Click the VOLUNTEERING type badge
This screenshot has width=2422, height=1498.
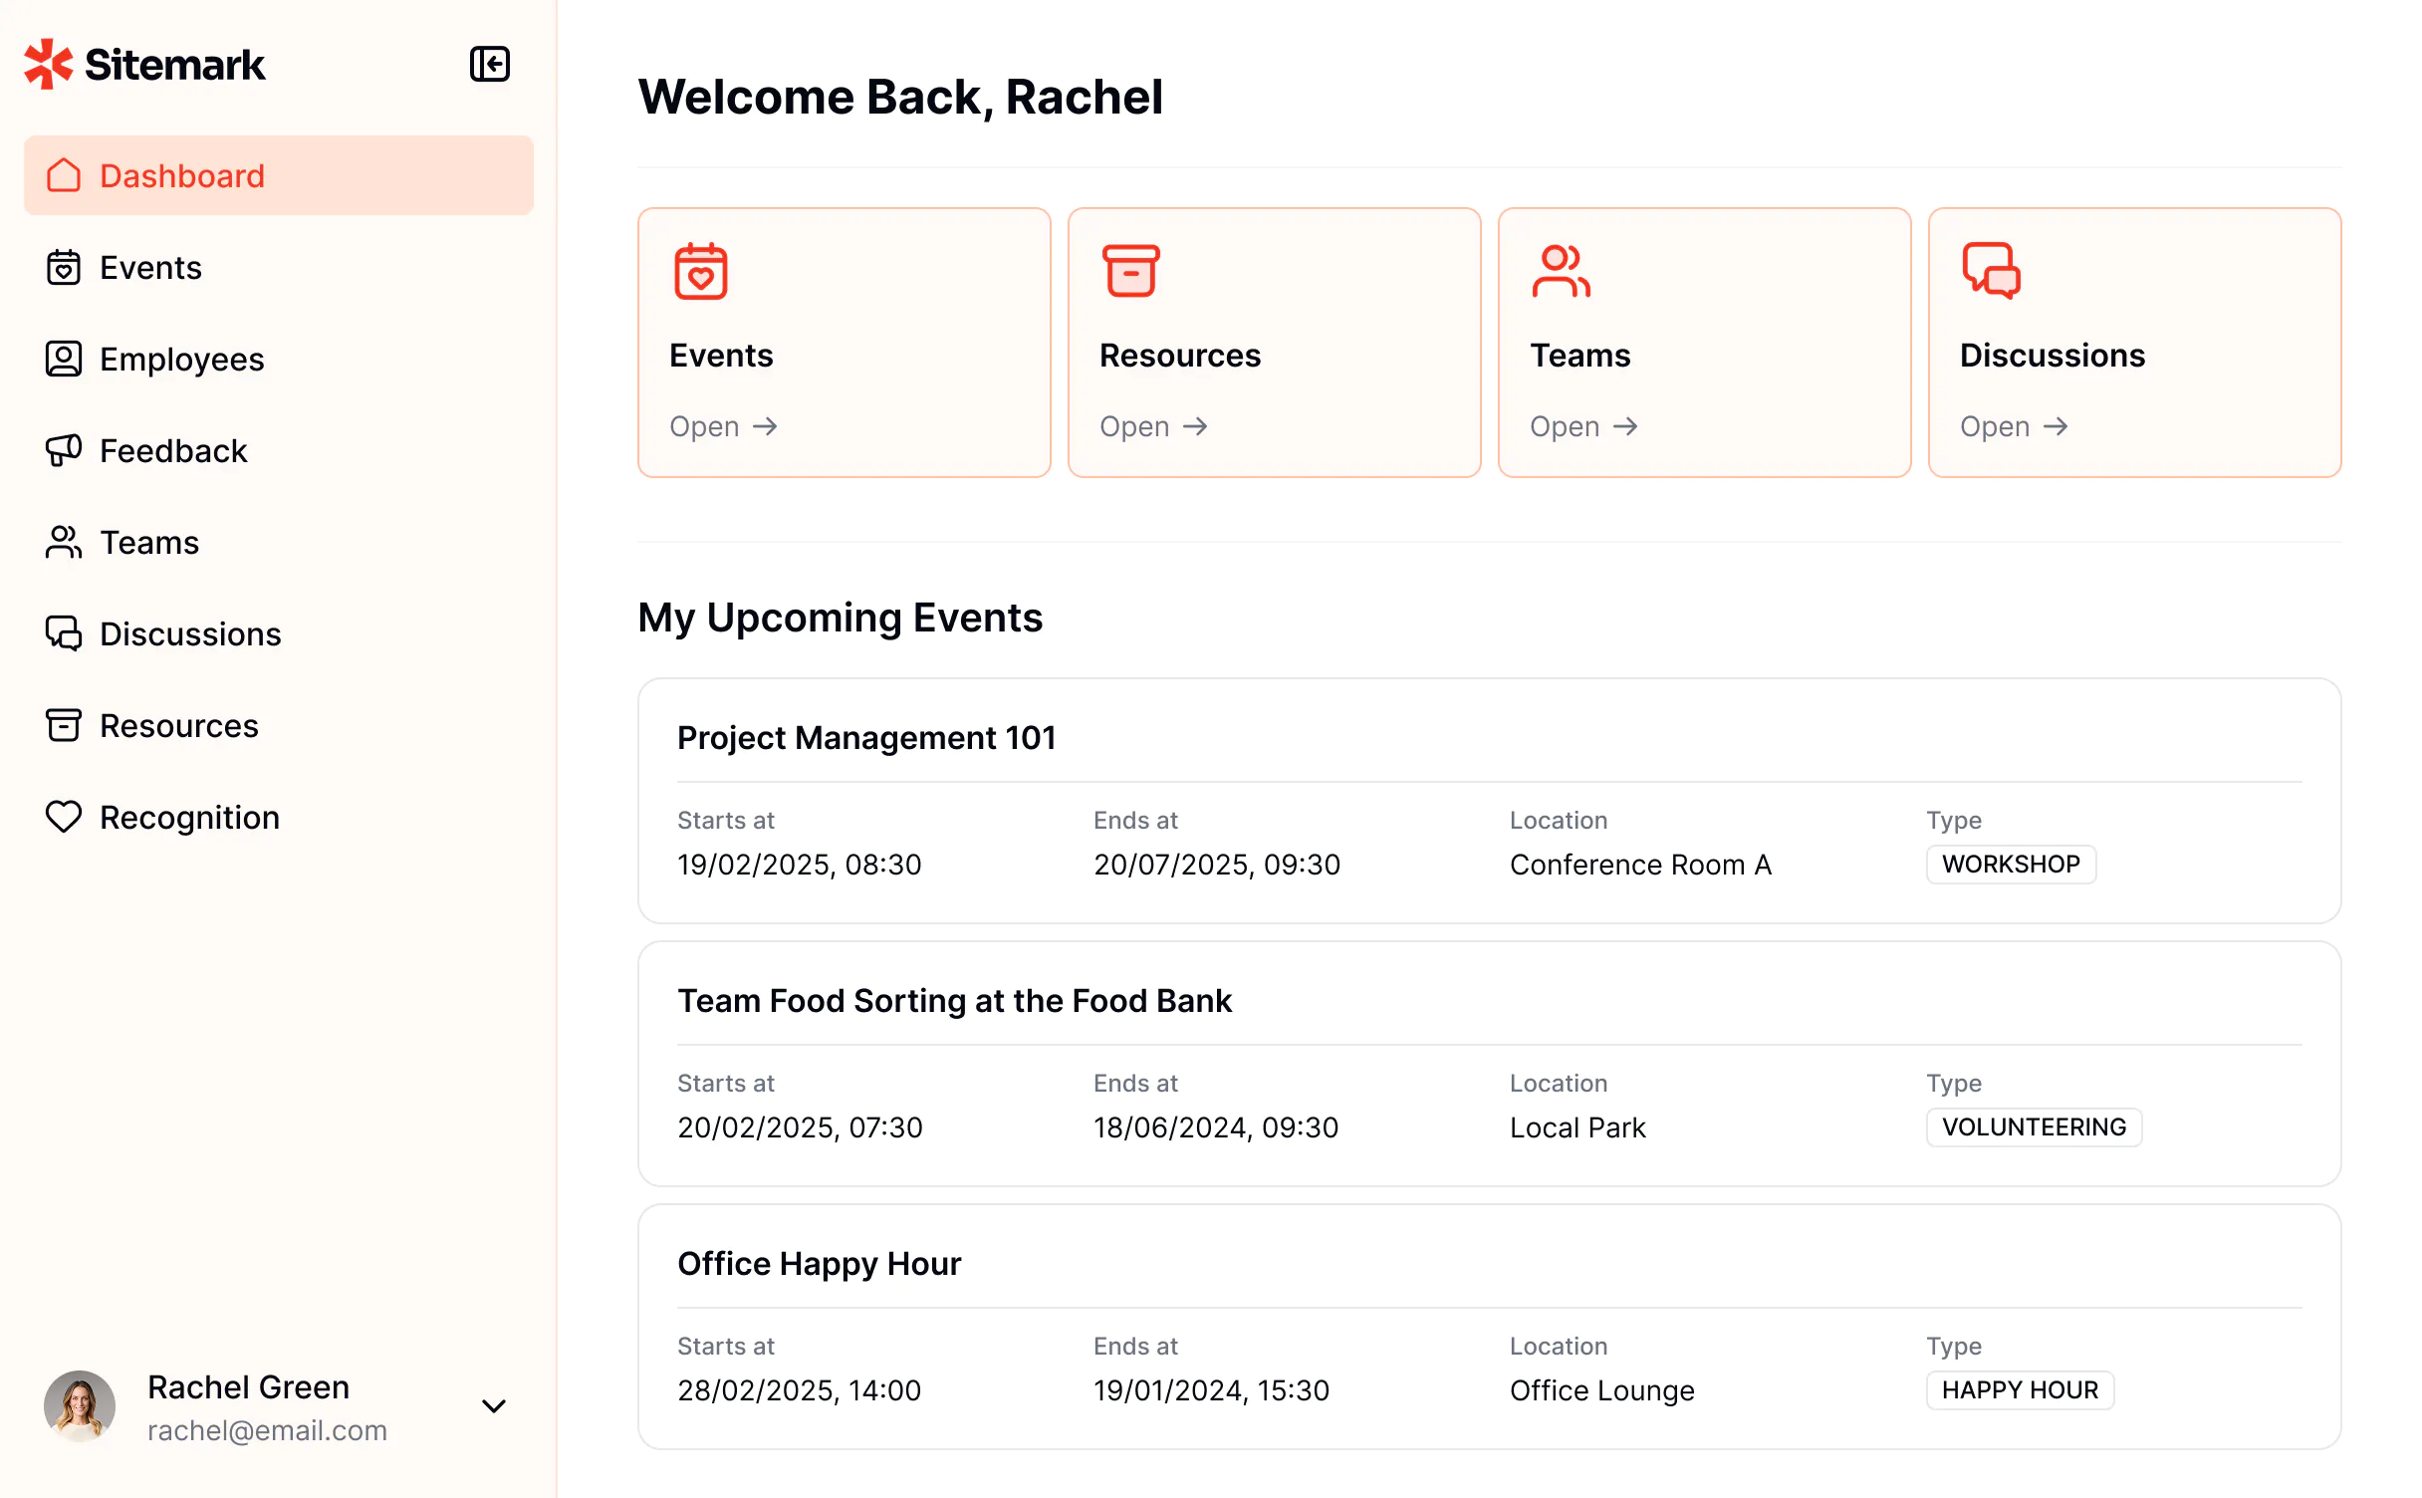tap(2034, 1126)
